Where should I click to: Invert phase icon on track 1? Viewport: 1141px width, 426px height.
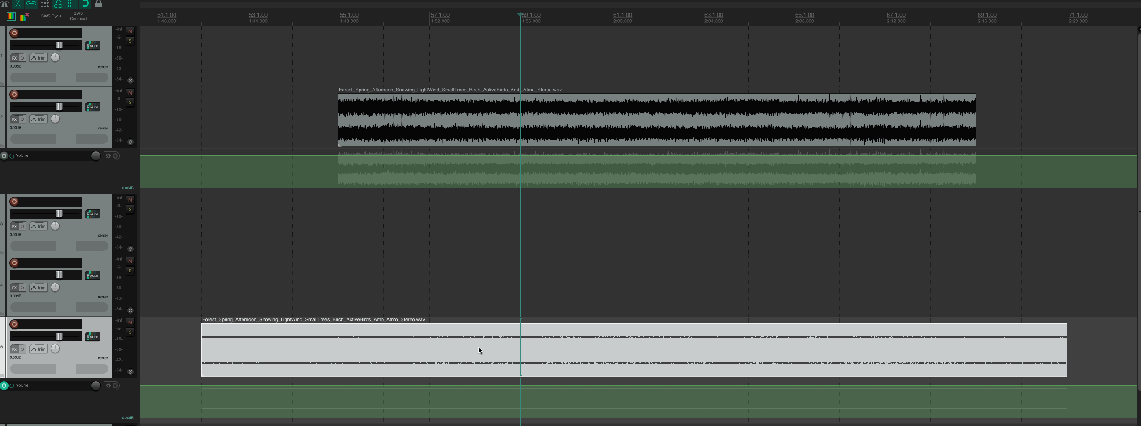click(x=130, y=81)
